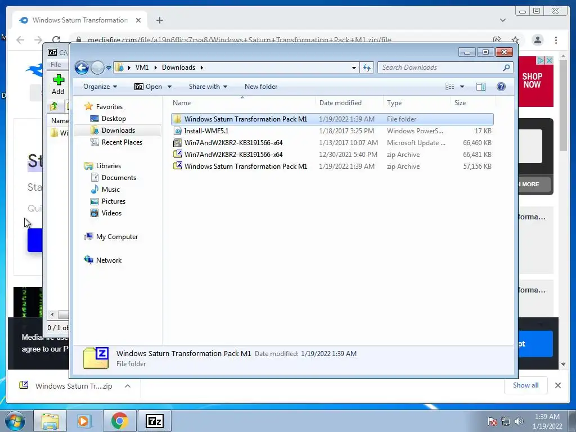Go back in Explorer navigation
576x432 pixels.
(x=82, y=67)
